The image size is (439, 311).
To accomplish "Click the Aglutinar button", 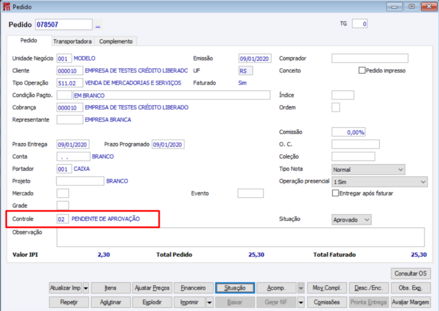I will coord(111,303).
